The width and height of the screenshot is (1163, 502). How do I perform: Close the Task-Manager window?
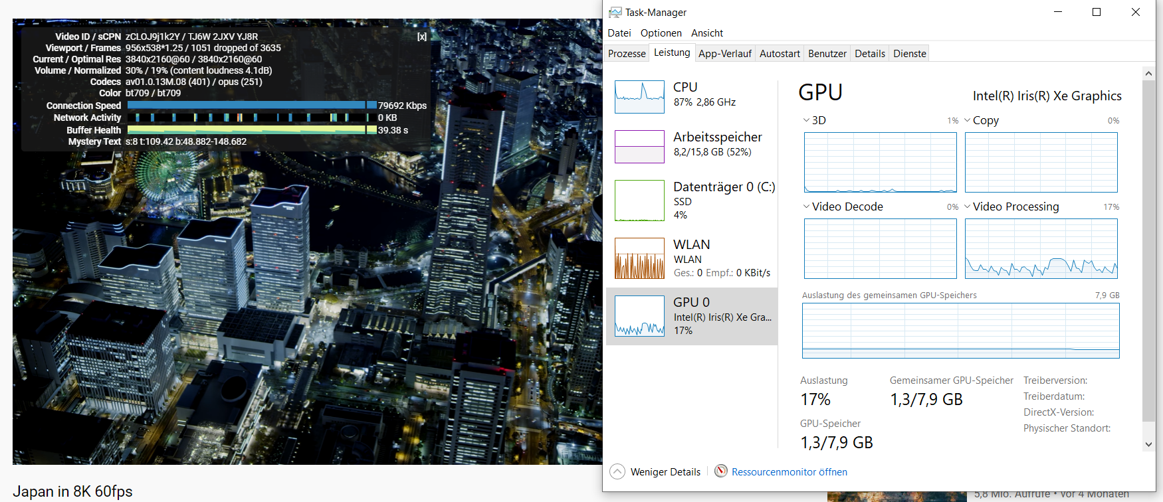point(1136,12)
